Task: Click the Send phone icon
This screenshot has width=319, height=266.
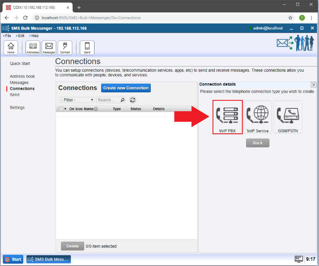Action: (x=87, y=47)
